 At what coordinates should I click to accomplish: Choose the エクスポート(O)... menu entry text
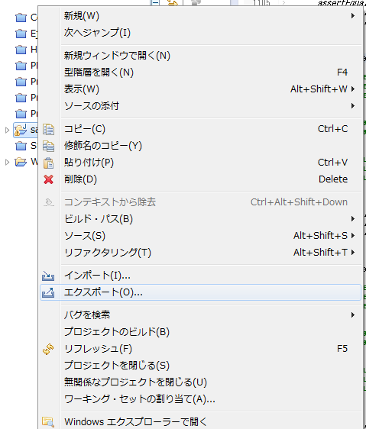pyautogui.click(x=103, y=292)
